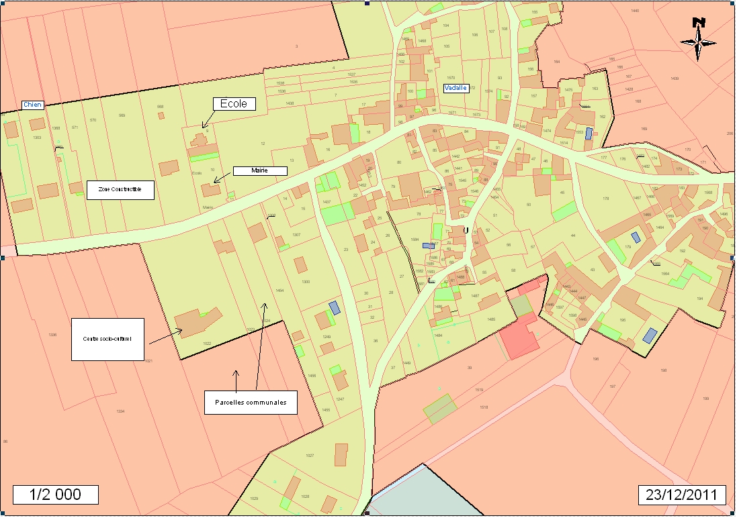The width and height of the screenshot is (737, 518).
Task: Click the Mairie label box
Action: coord(260,170)
